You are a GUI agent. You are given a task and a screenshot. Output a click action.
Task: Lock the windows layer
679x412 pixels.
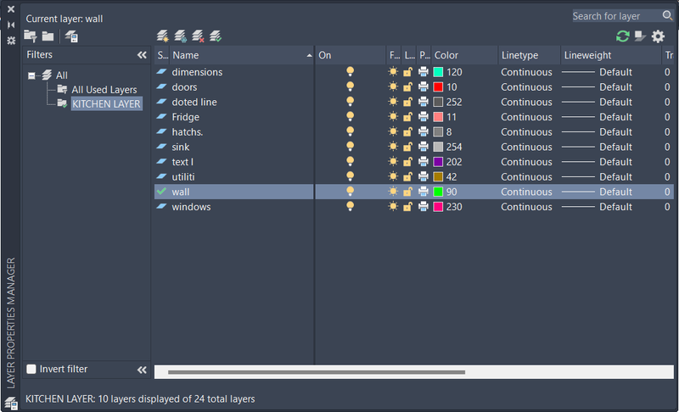407,207
